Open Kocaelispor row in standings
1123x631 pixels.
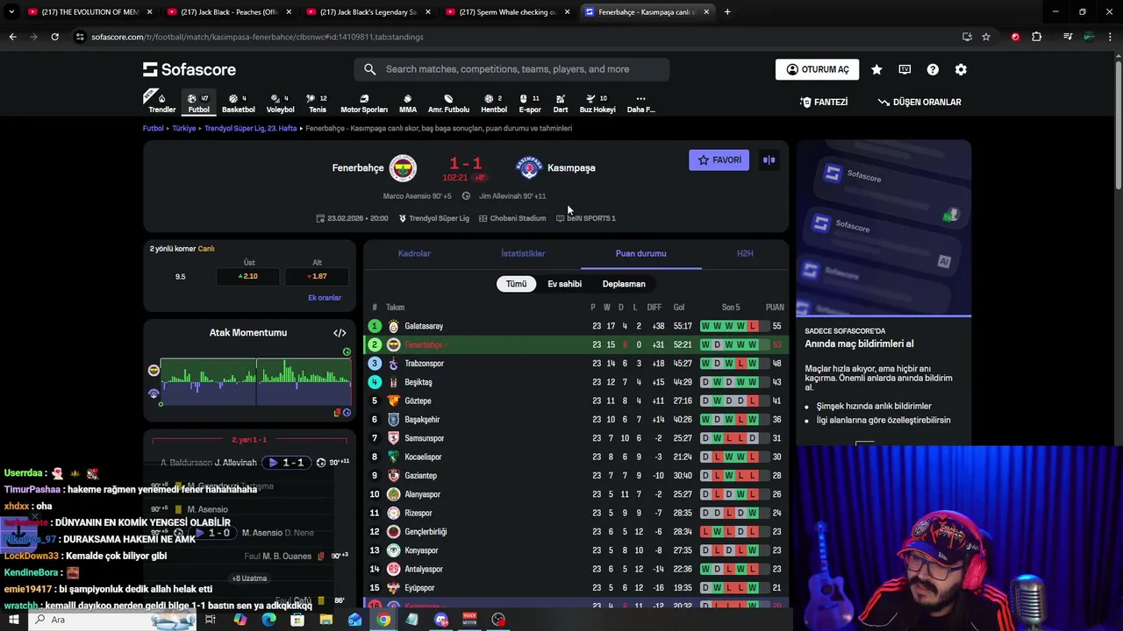click(x=576, y=457)
